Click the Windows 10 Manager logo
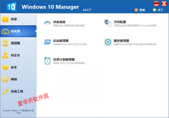The width and height of the screenshot is (169, 118). tap(12, 7)
